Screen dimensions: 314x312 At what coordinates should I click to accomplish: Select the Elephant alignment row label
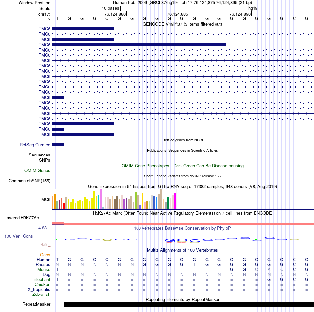tap(42, 279)
